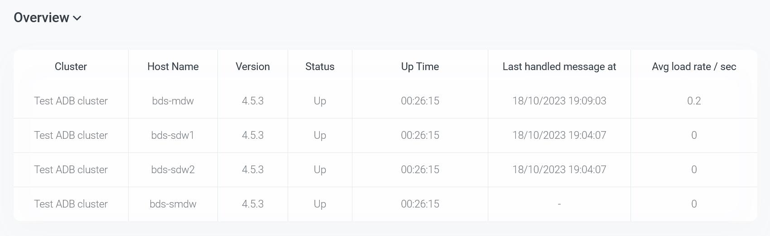Click the Status column header
The image size is (770, 236).
320,66
